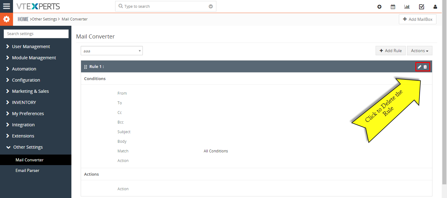
Task: Open quick create plus icon
Action: (379, 7)
